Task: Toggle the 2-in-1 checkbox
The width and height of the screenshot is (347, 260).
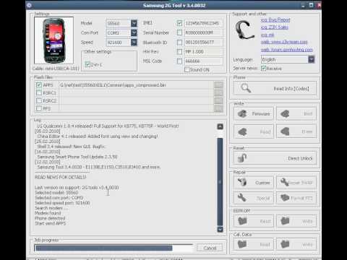Action: tap(87, 64)
